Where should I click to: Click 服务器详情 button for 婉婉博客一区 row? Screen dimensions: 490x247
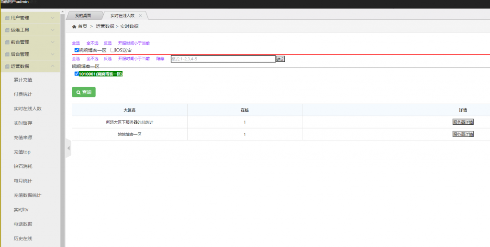point(463,134)
